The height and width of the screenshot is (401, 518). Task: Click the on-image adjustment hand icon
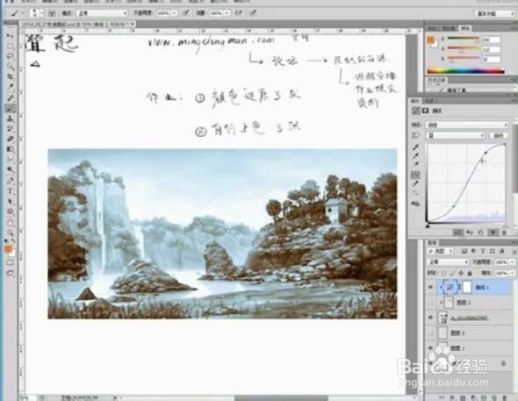pos(415,136)
